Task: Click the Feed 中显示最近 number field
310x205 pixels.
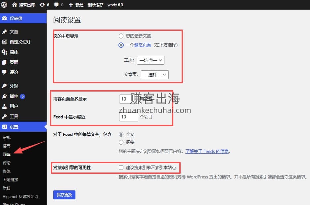Action: 128,117
